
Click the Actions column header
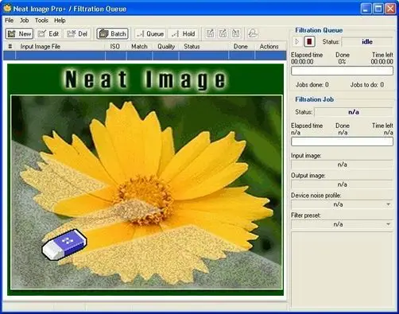click(x=270, y=47)
